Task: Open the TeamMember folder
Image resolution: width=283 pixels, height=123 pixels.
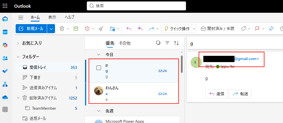Action: pos(47,108)
